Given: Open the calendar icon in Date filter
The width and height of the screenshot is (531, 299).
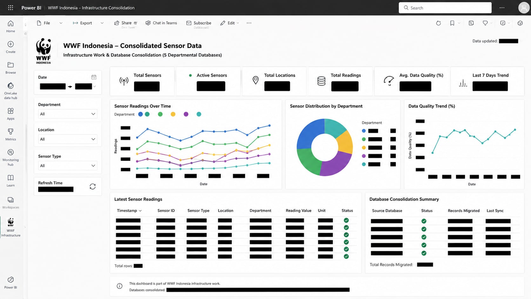Looking at the screenshot, I should tap(94, 77).
